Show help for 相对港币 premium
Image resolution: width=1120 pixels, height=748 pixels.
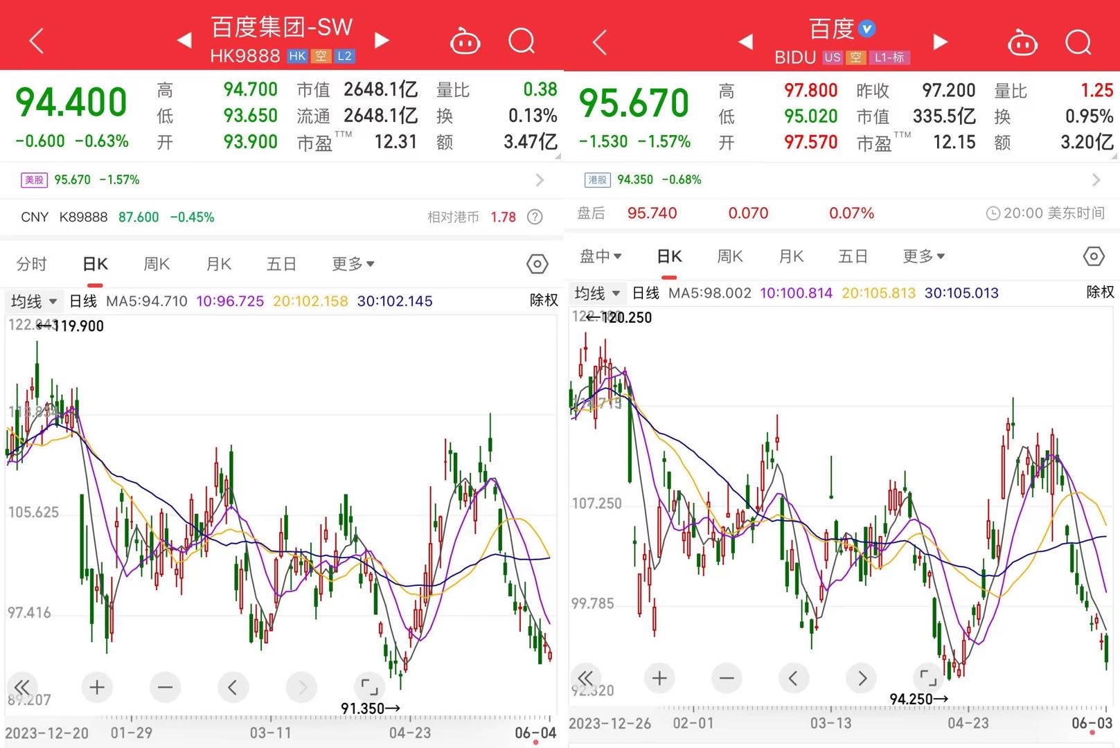(x=535, y=217)
